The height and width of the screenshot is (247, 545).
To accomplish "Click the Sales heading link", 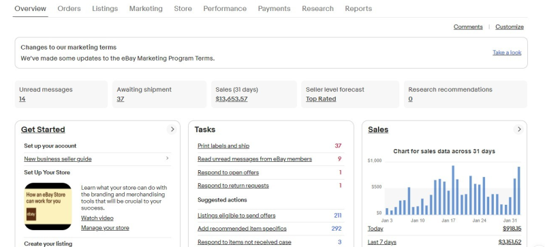I will coord(378,129).
